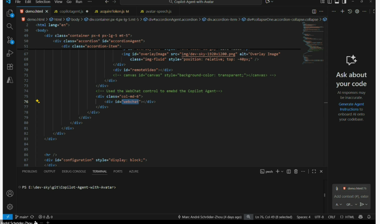Open the Extensions view in activity bar

tap(10, 67)
